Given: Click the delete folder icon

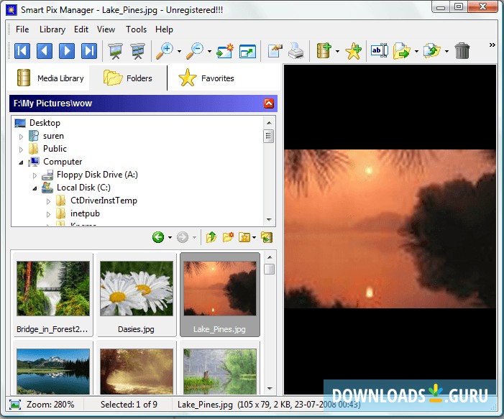Looking at the screenshot, I should 244,237.
